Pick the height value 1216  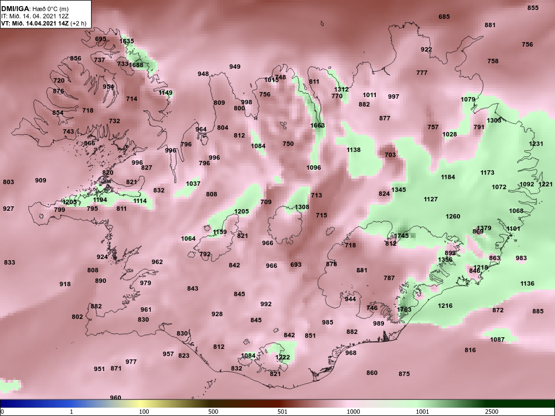[445, 306]
